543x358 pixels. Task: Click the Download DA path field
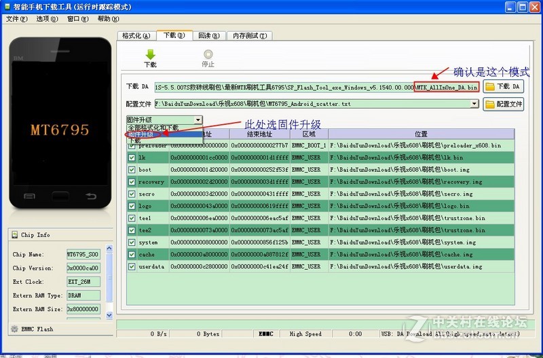coord(316,87)
